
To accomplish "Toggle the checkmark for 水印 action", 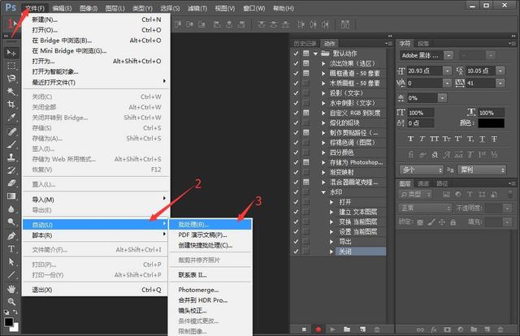I will [296, 192].
